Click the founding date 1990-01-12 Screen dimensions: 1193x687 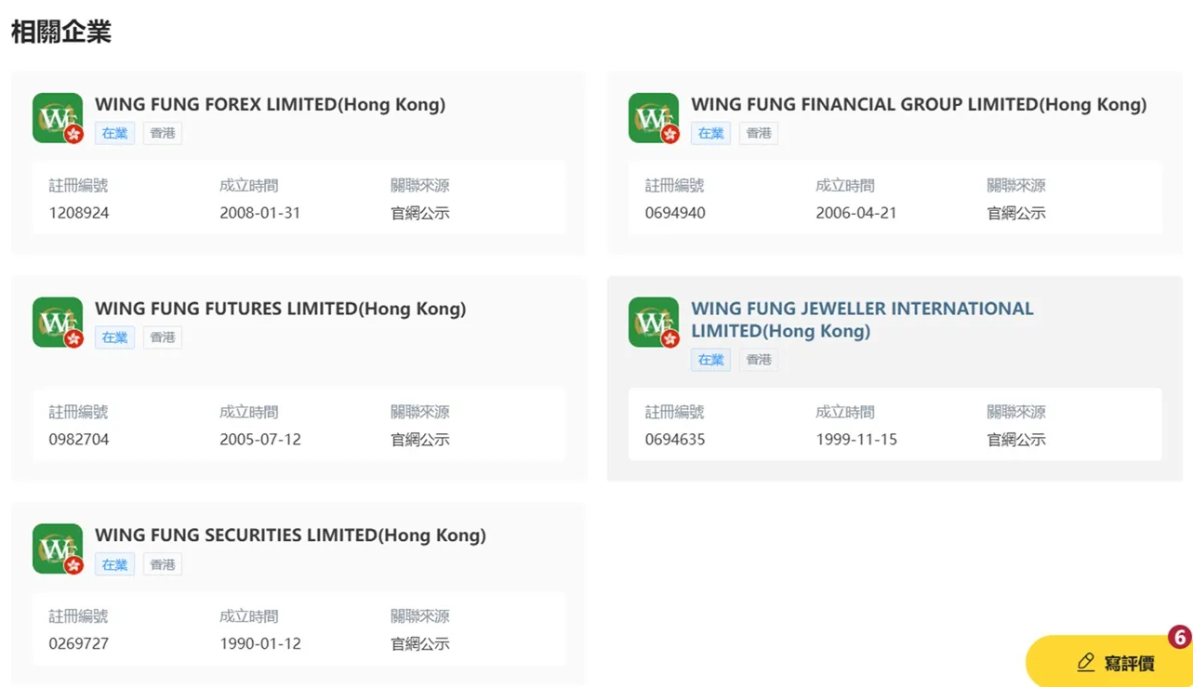click(260, 643)
